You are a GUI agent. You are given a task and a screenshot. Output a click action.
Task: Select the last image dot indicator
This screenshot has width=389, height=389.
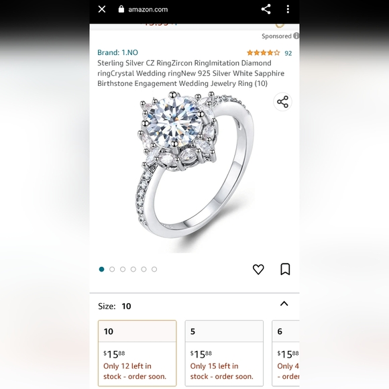click(x=154, y=269)
